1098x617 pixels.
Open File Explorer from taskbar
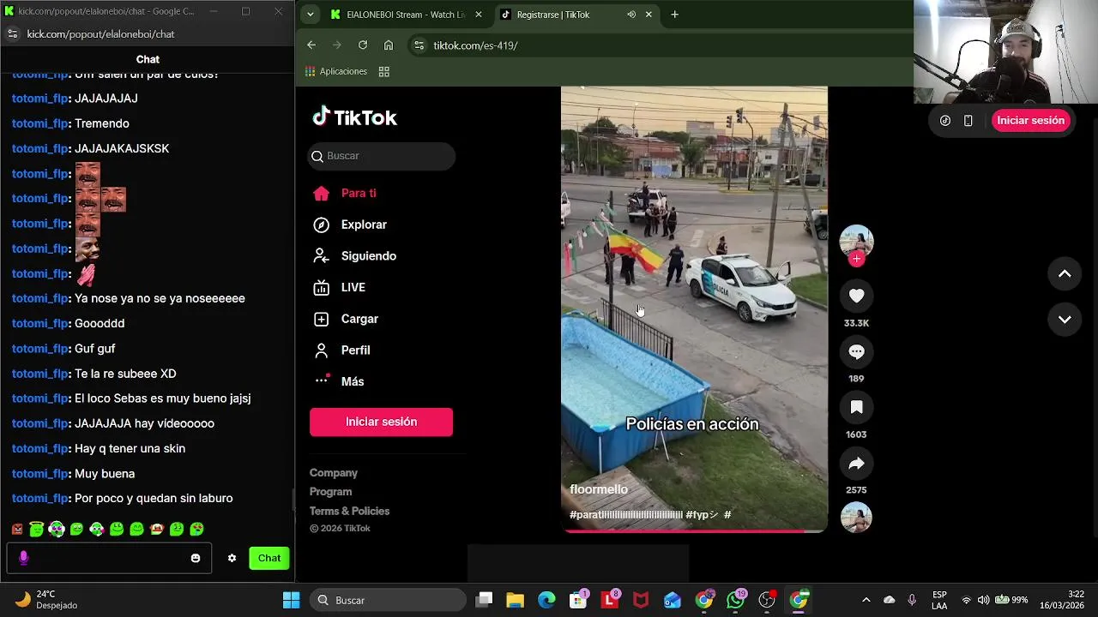[x=515, y=600]
